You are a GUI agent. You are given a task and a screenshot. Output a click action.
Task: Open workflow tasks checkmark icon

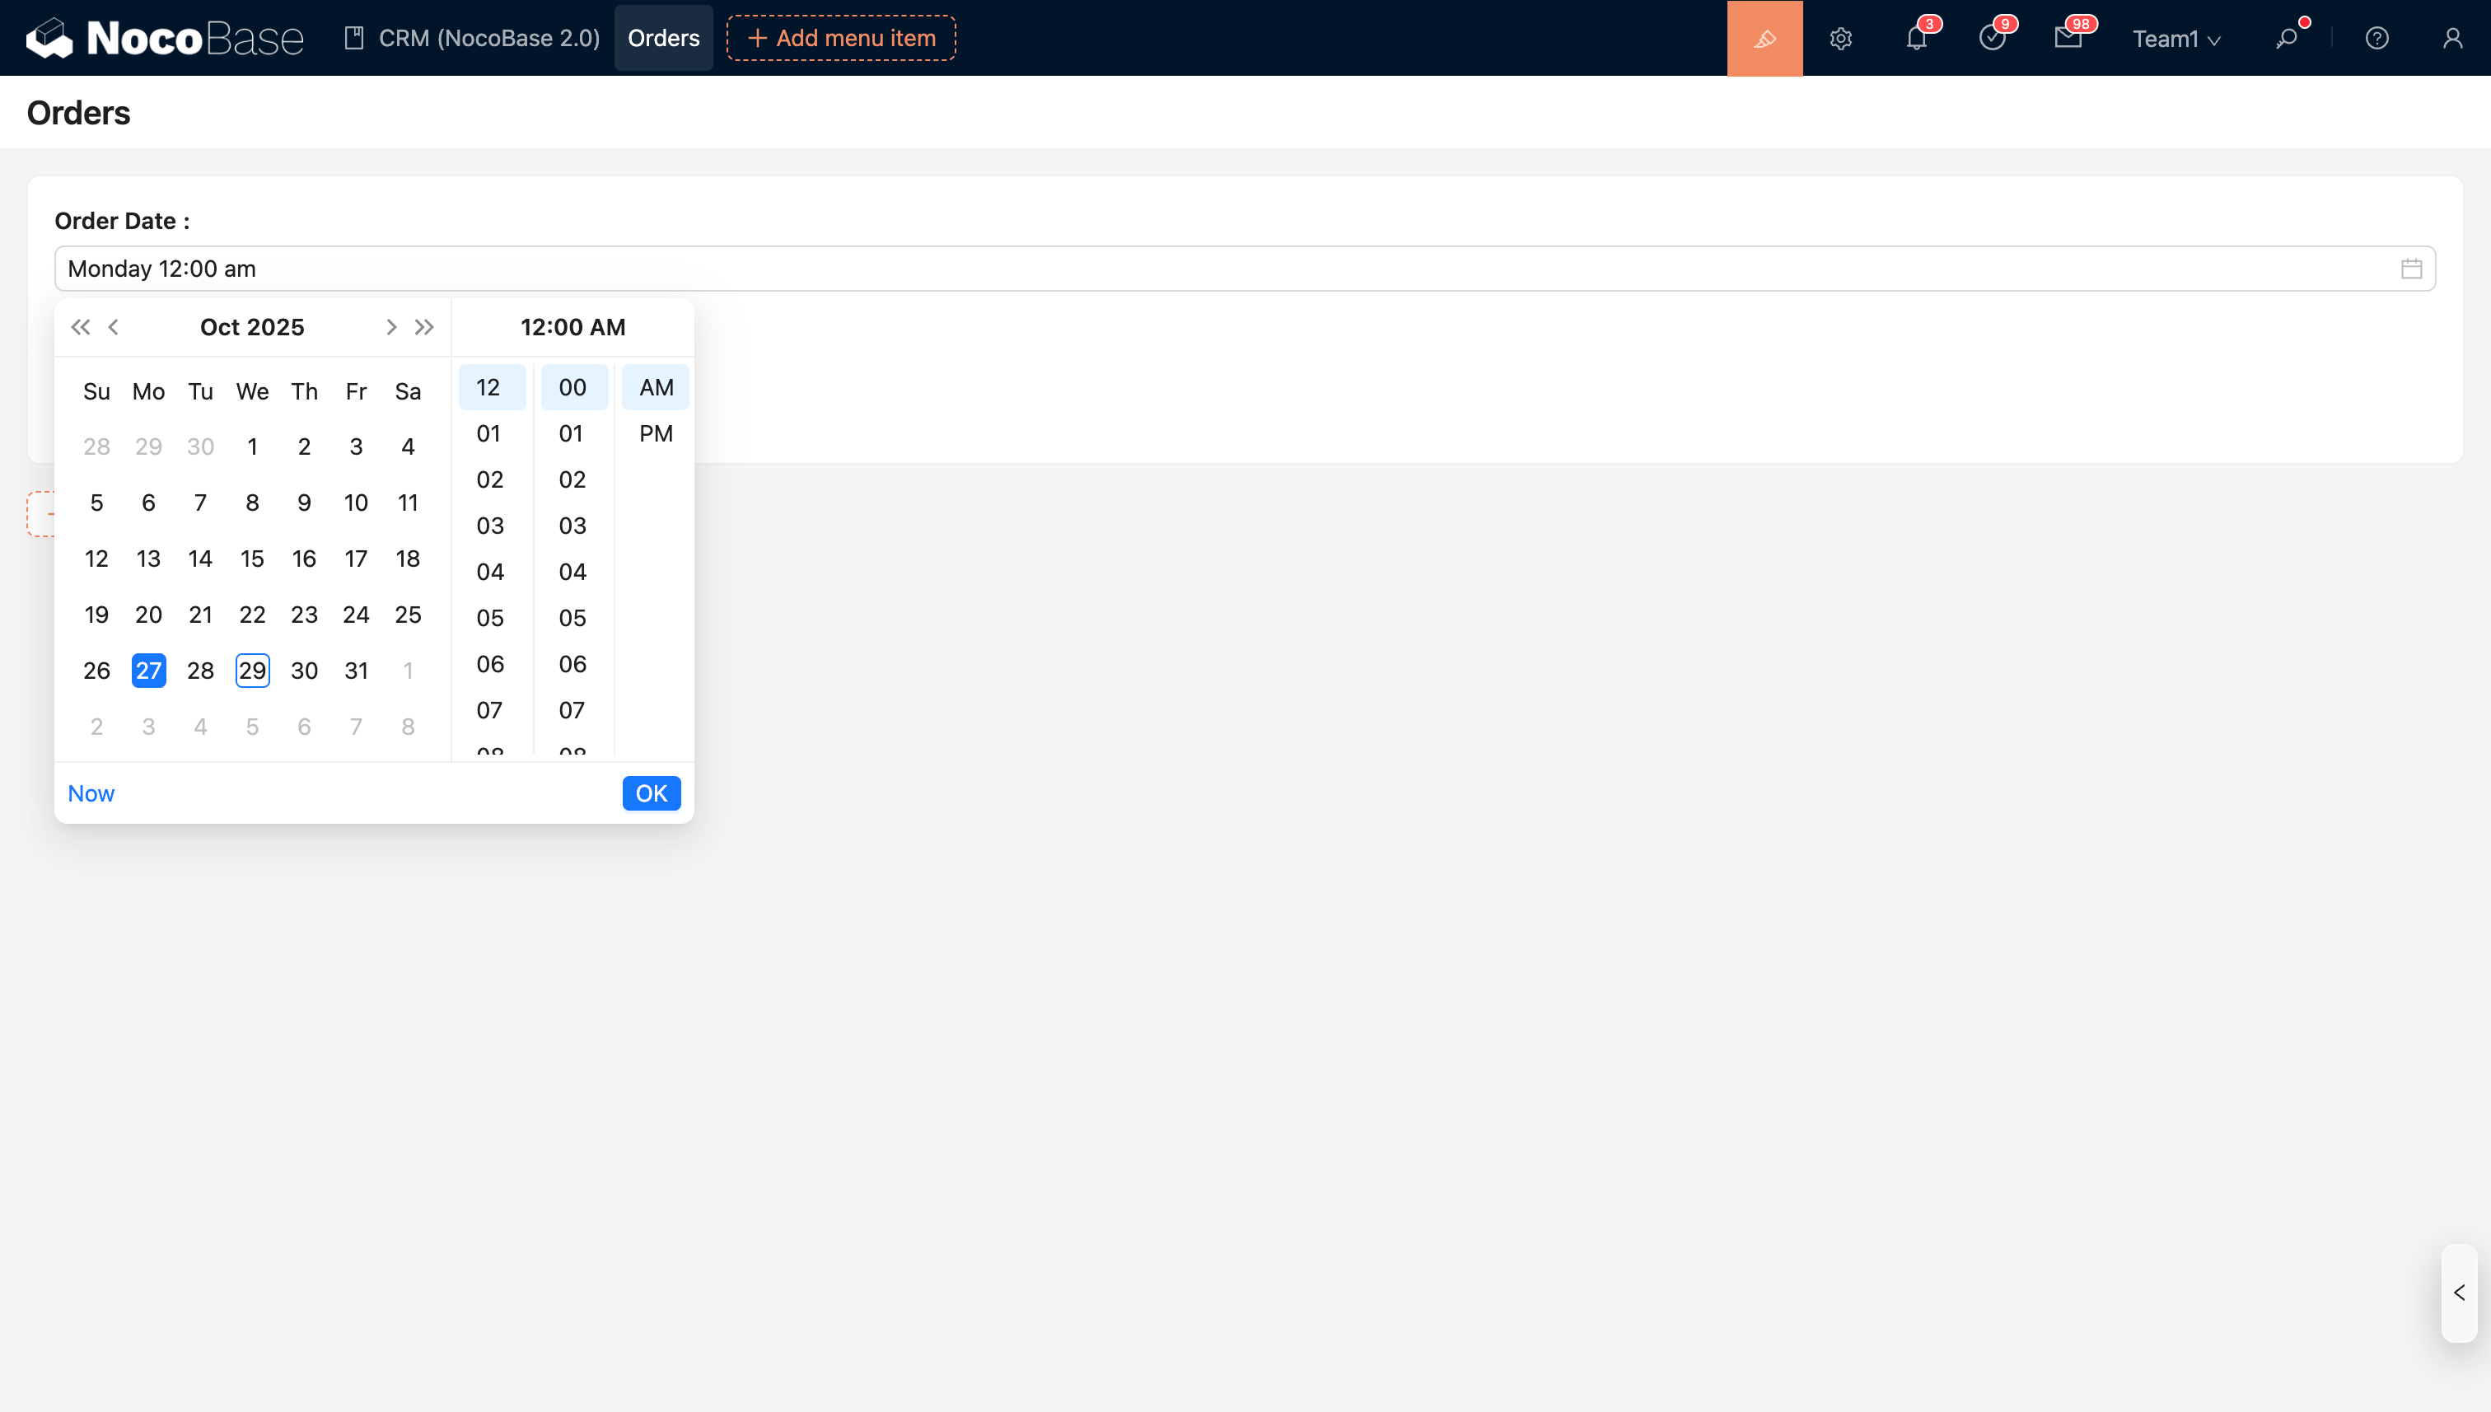[x=1992, y=38]
